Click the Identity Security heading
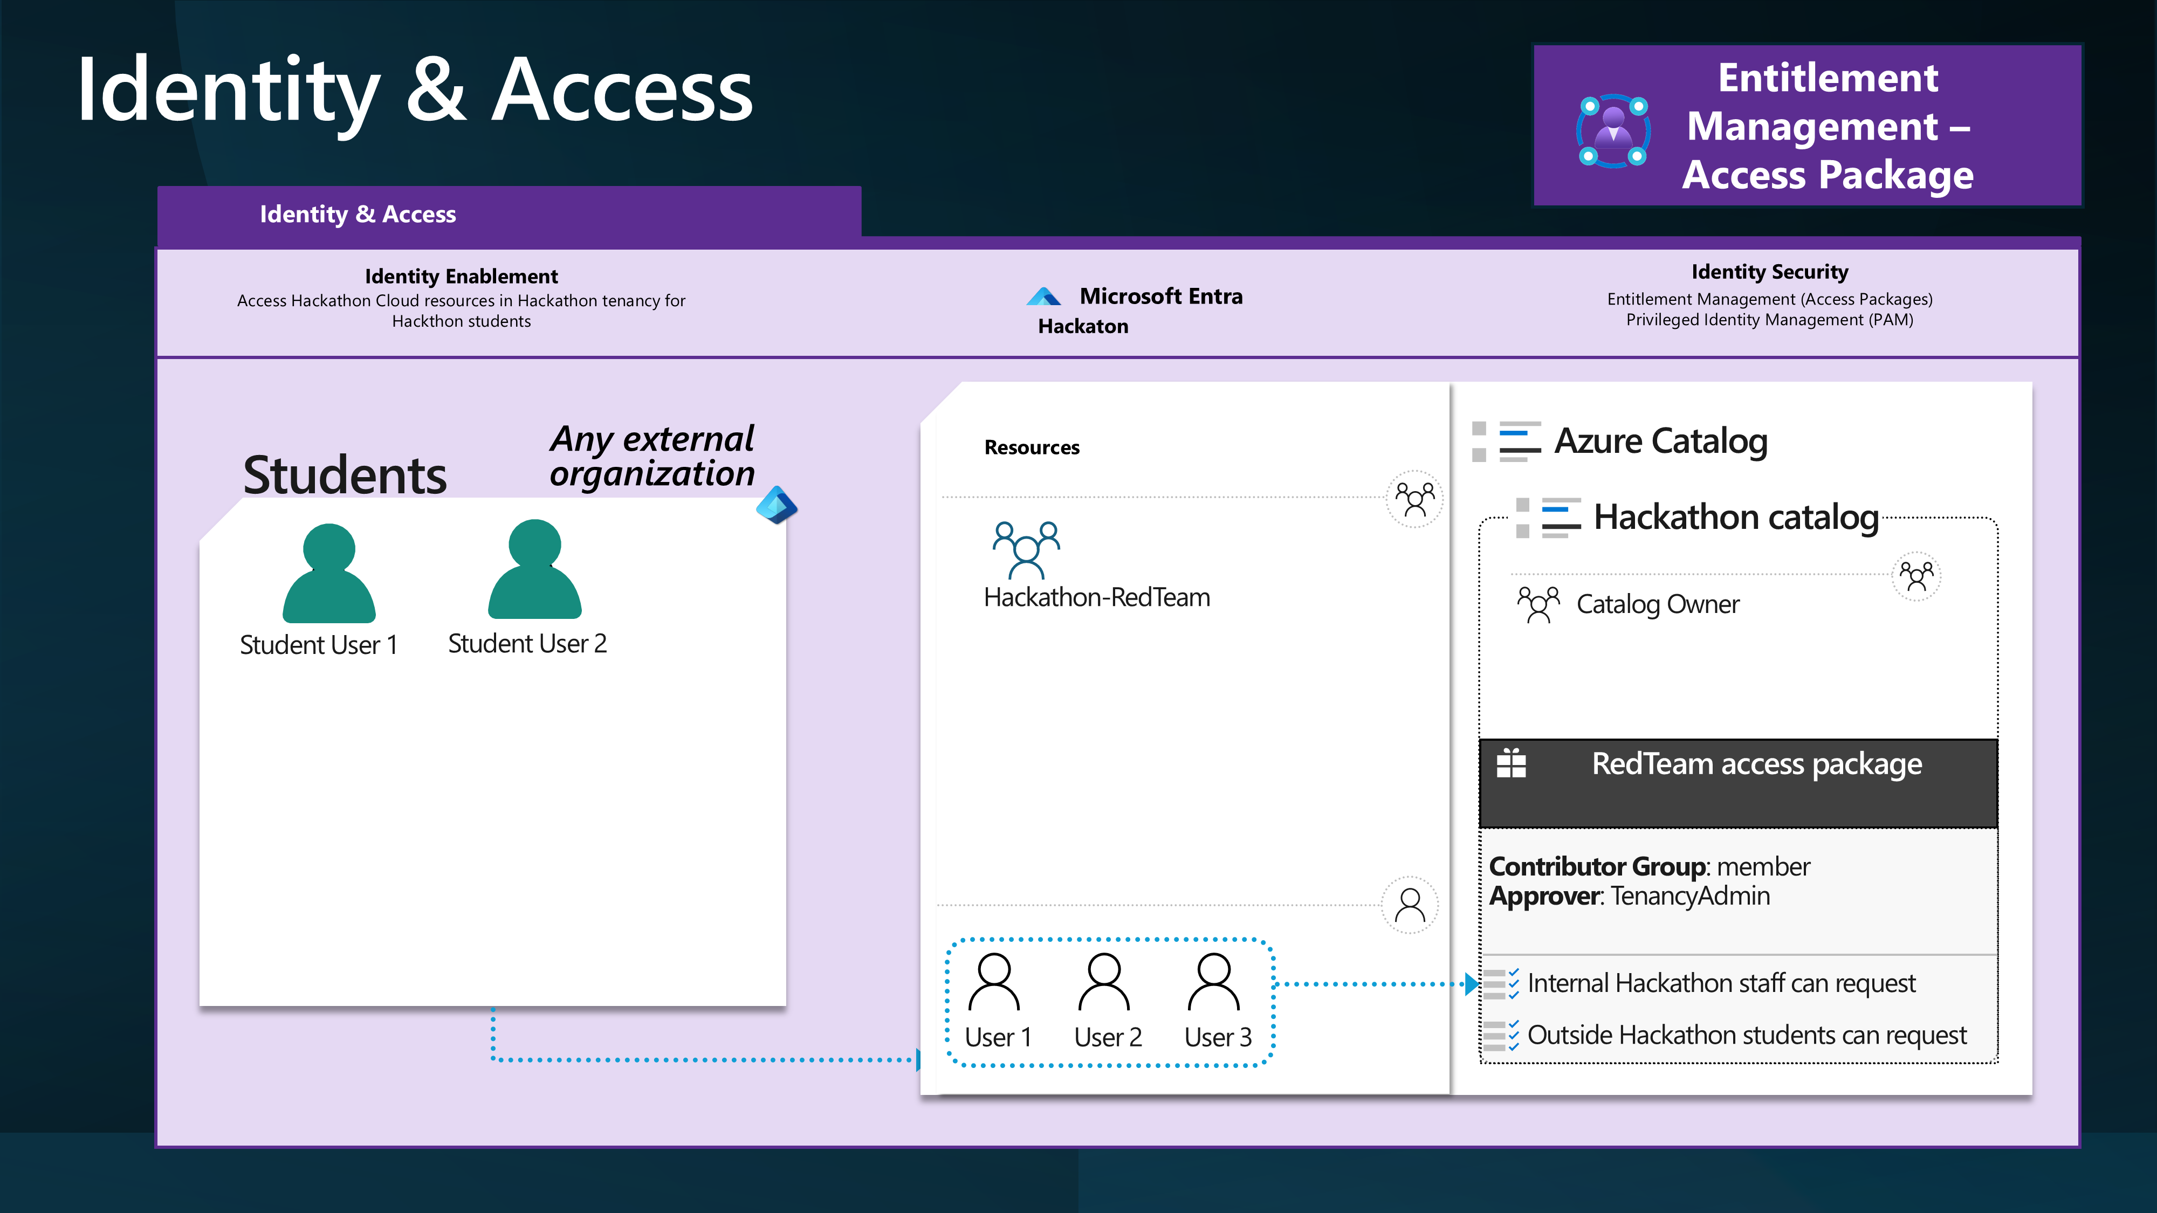The width and height of the screenshot is (2157, 1213). click(1769, 272)
